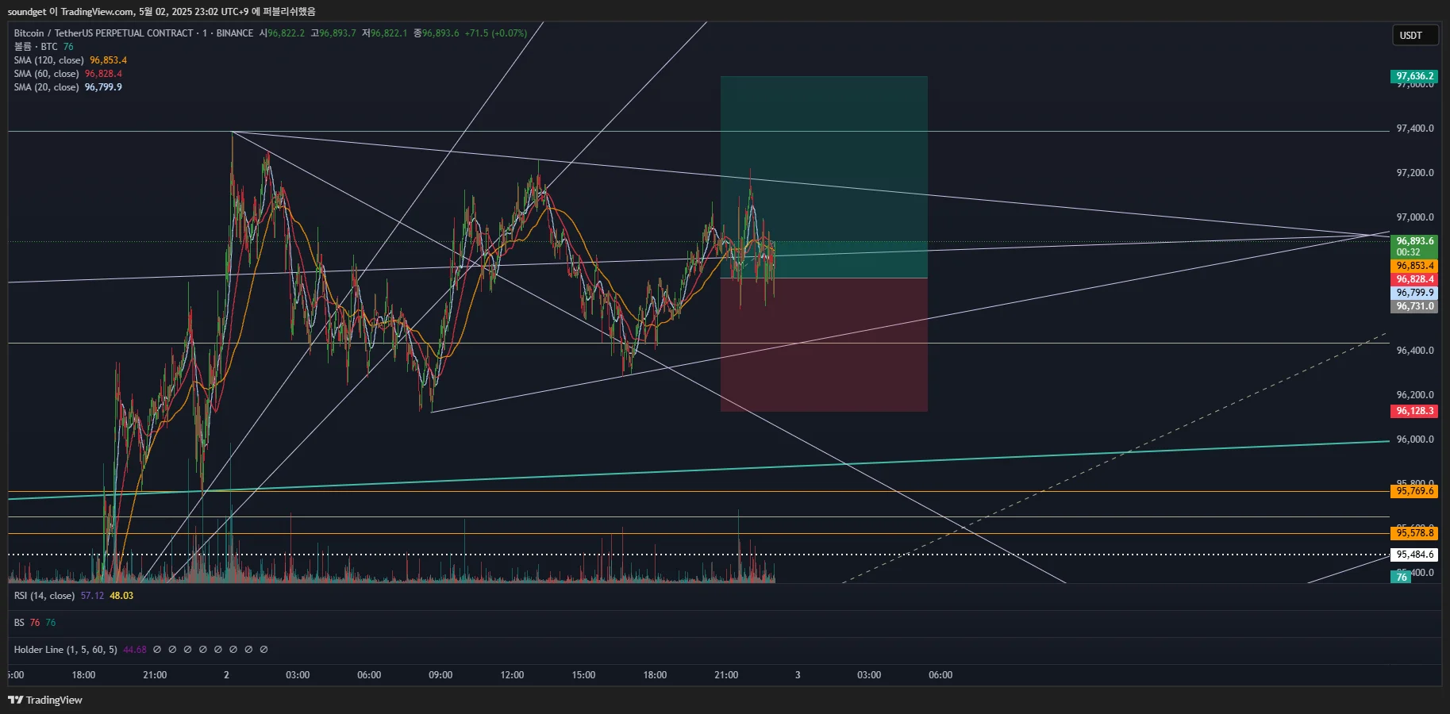Open the USDT currency button
The image size is (1450, 714).
tap(1415, 35)
